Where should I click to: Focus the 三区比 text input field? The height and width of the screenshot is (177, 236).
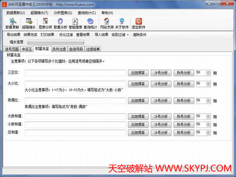[x=75, y=73]
